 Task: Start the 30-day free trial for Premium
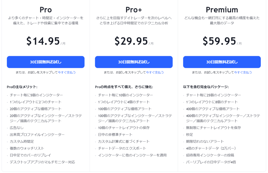click(222, 62)
